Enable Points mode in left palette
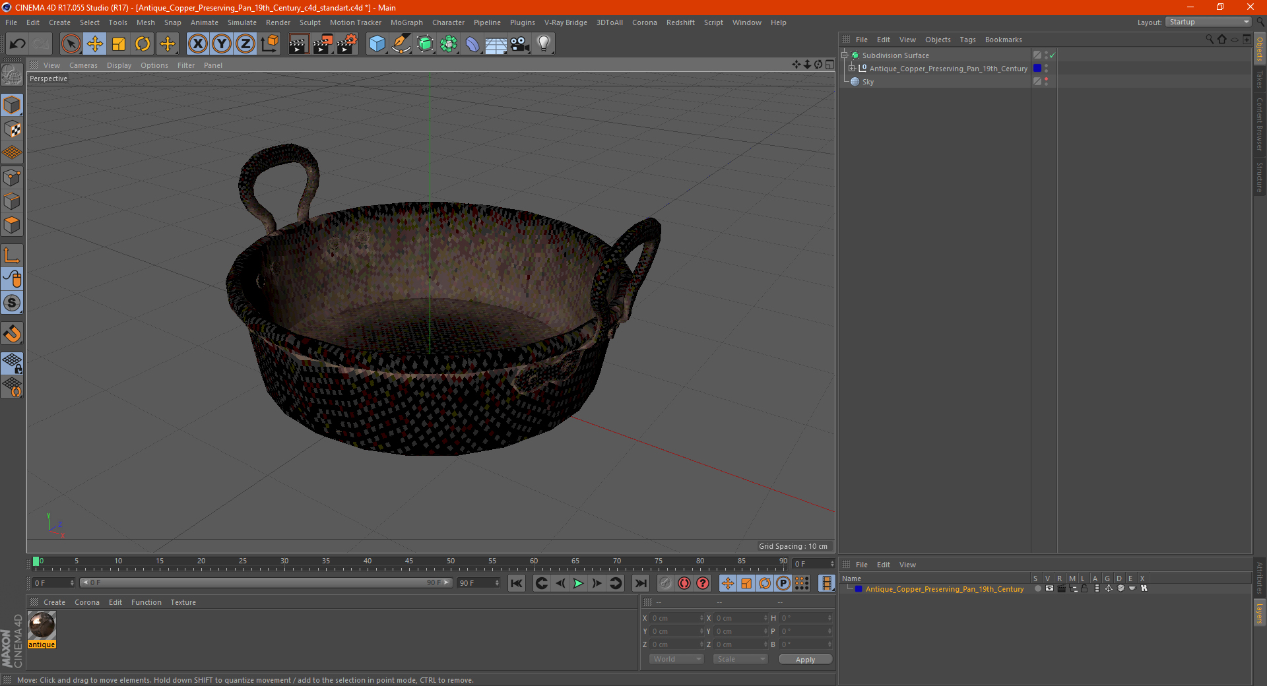Image resolution: width=1267 pixels, height=686 pixels. tap(13, 177)
